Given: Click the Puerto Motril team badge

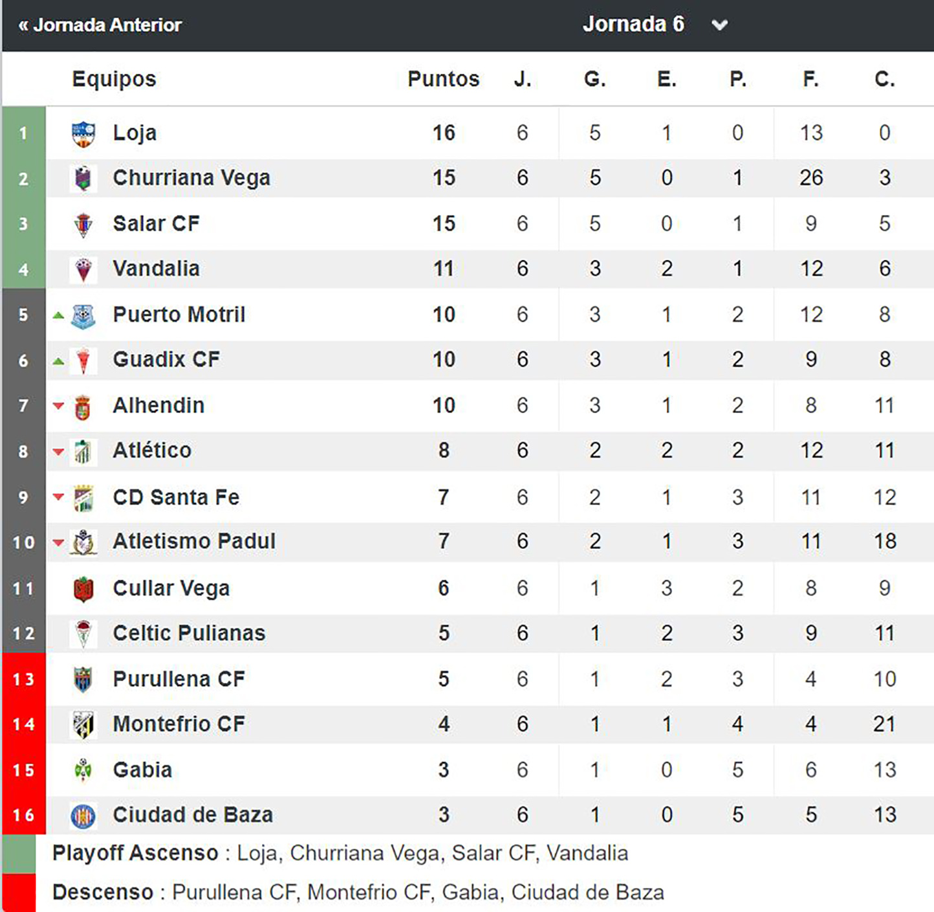Looking at the screenshot, I should (83, 316).
